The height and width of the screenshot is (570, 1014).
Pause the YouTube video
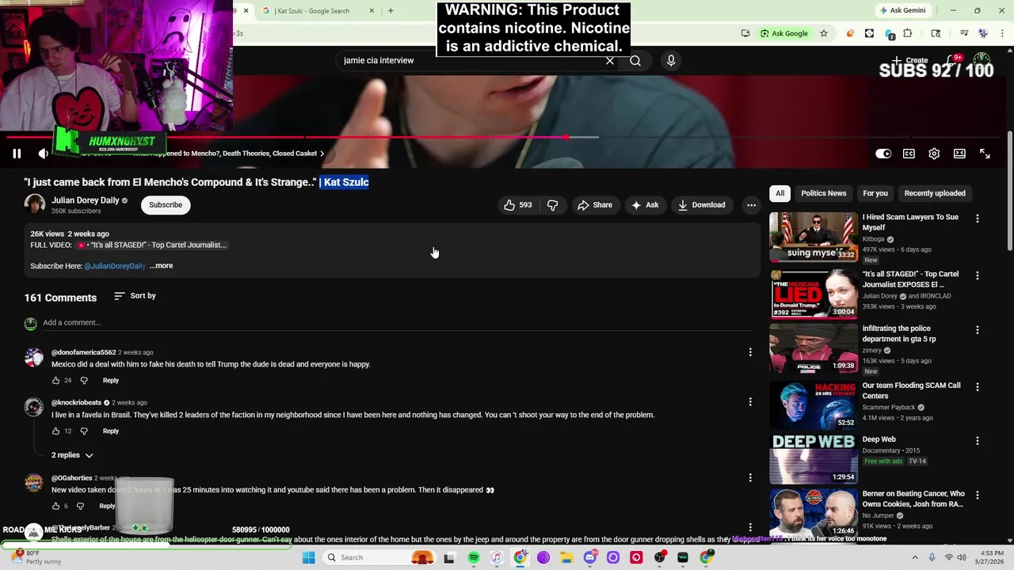(17, 154)
